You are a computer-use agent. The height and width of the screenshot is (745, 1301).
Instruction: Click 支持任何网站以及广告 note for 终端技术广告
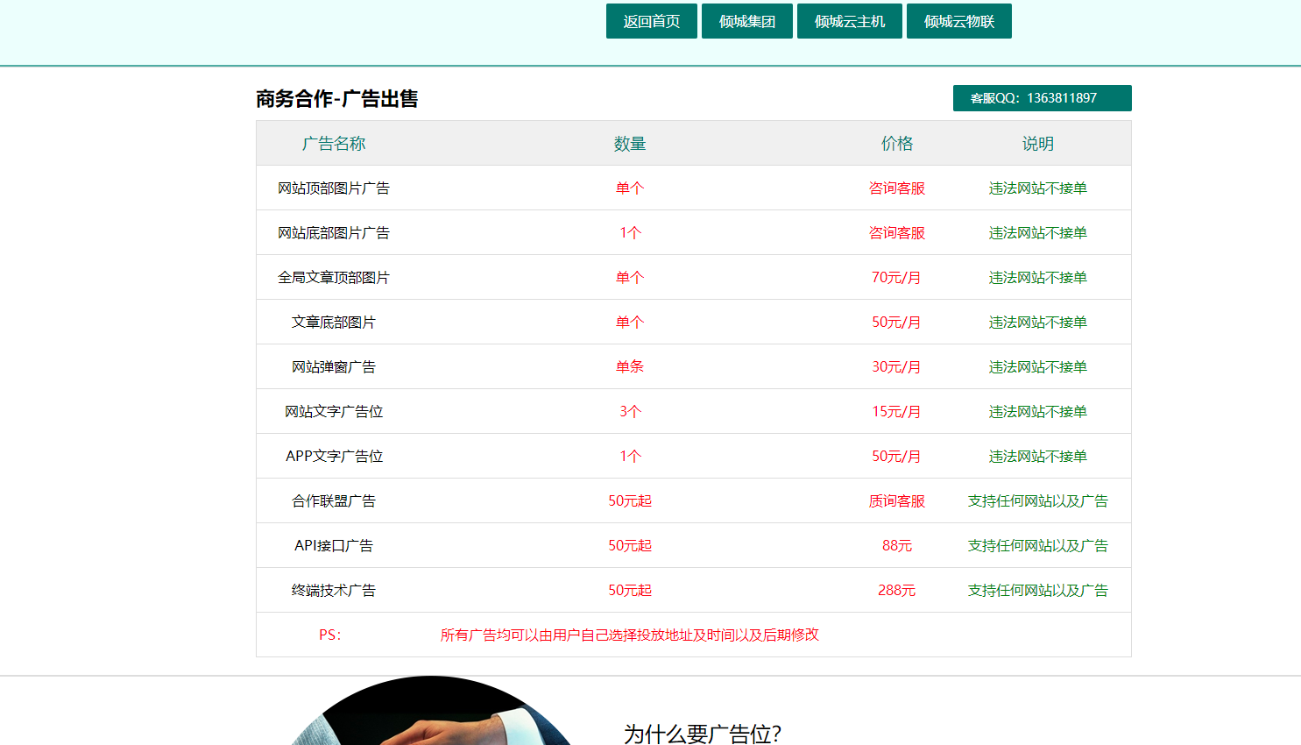1038,591
